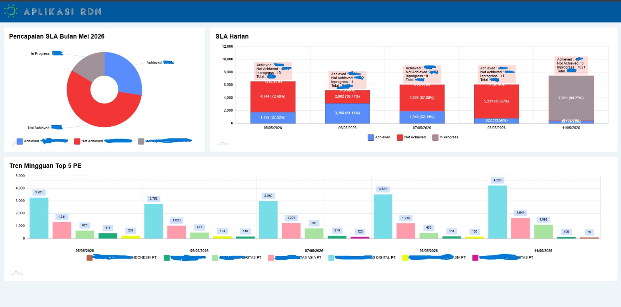Click the magenta bar labeled 123
The width and height of the screenshot is (621, 307).
pos(360,238)
